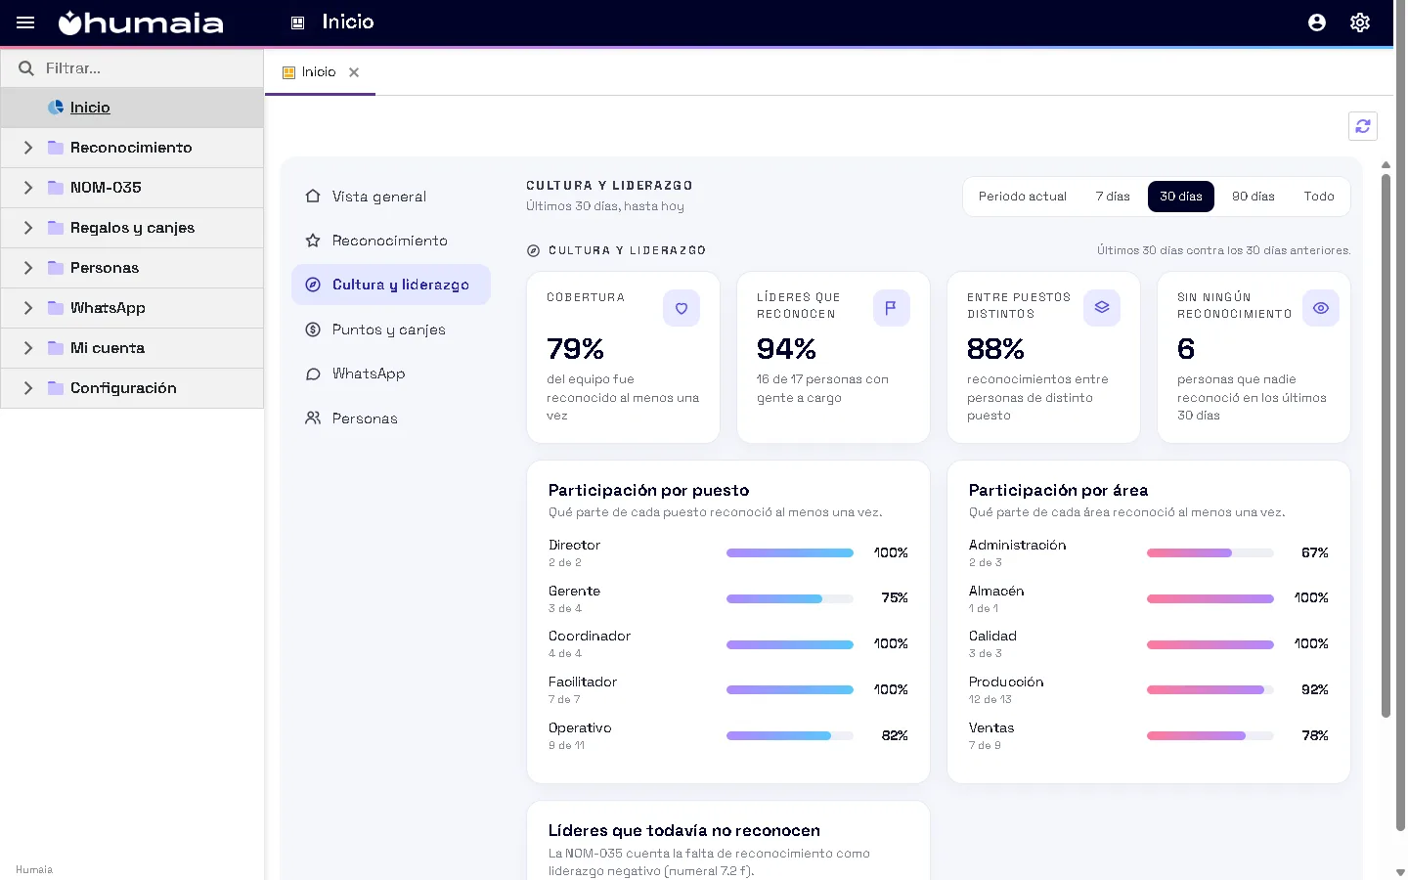Click the Inicio link in sidebar

[x=90, y=108]
